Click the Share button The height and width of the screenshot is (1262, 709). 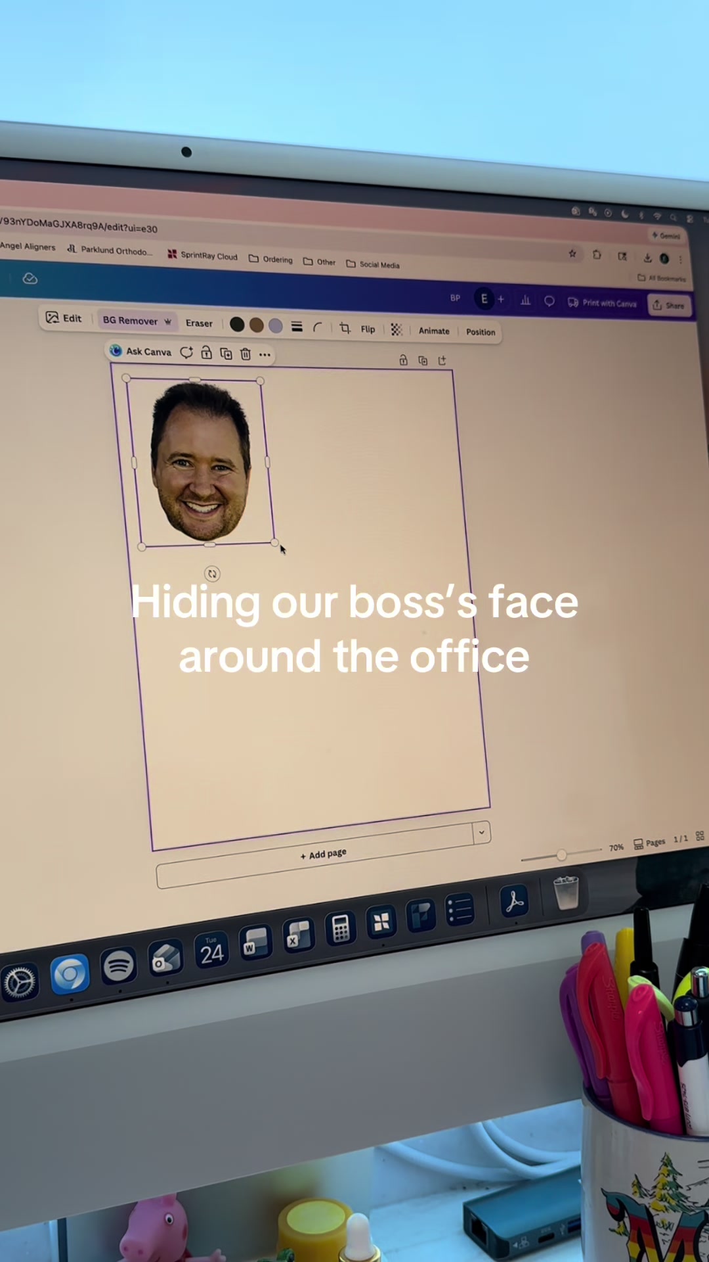tap(669, 305)
